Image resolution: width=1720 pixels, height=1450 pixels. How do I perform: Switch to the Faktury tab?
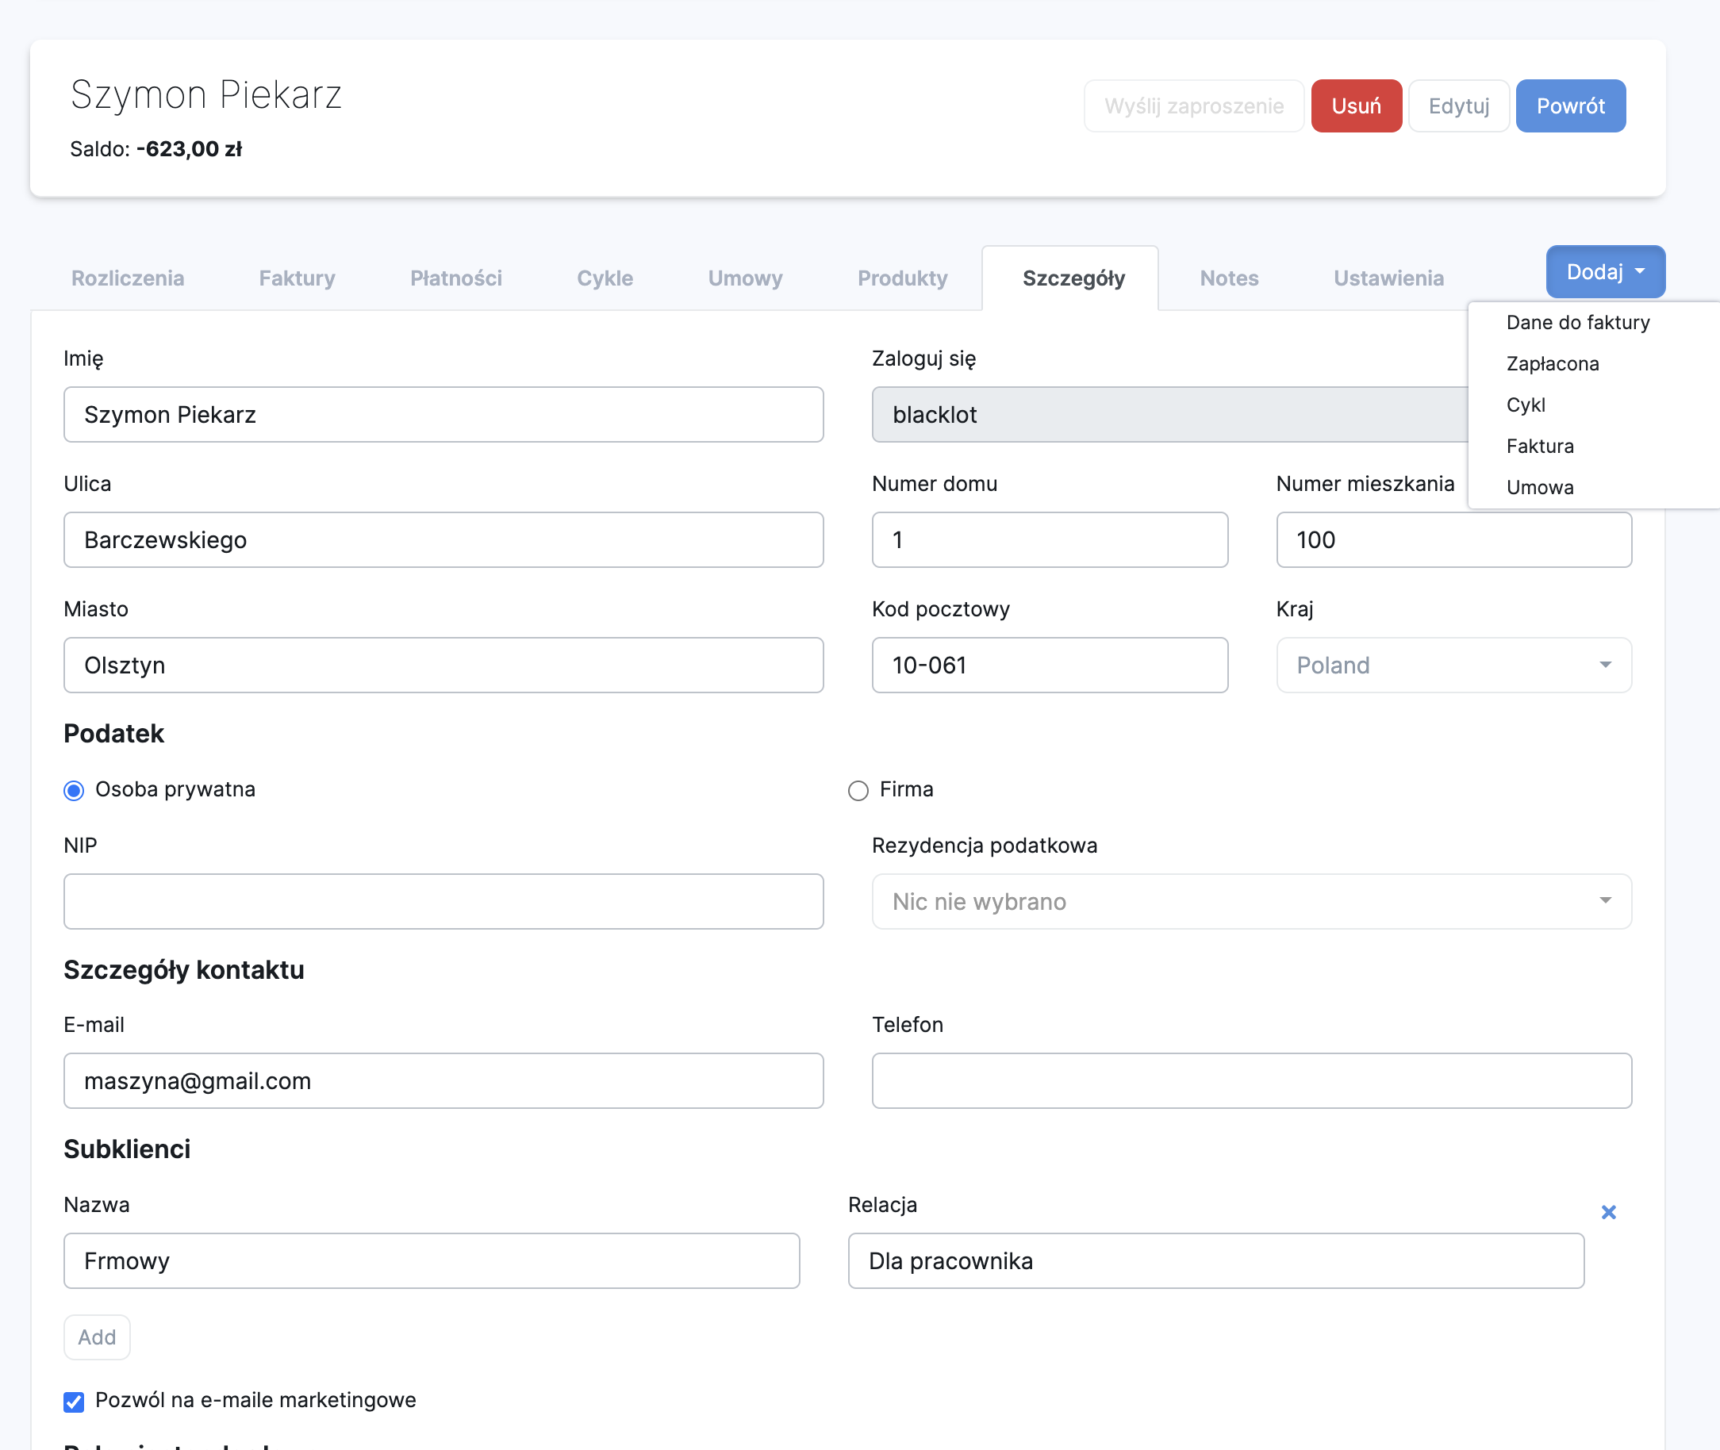(x=297, y=278)
